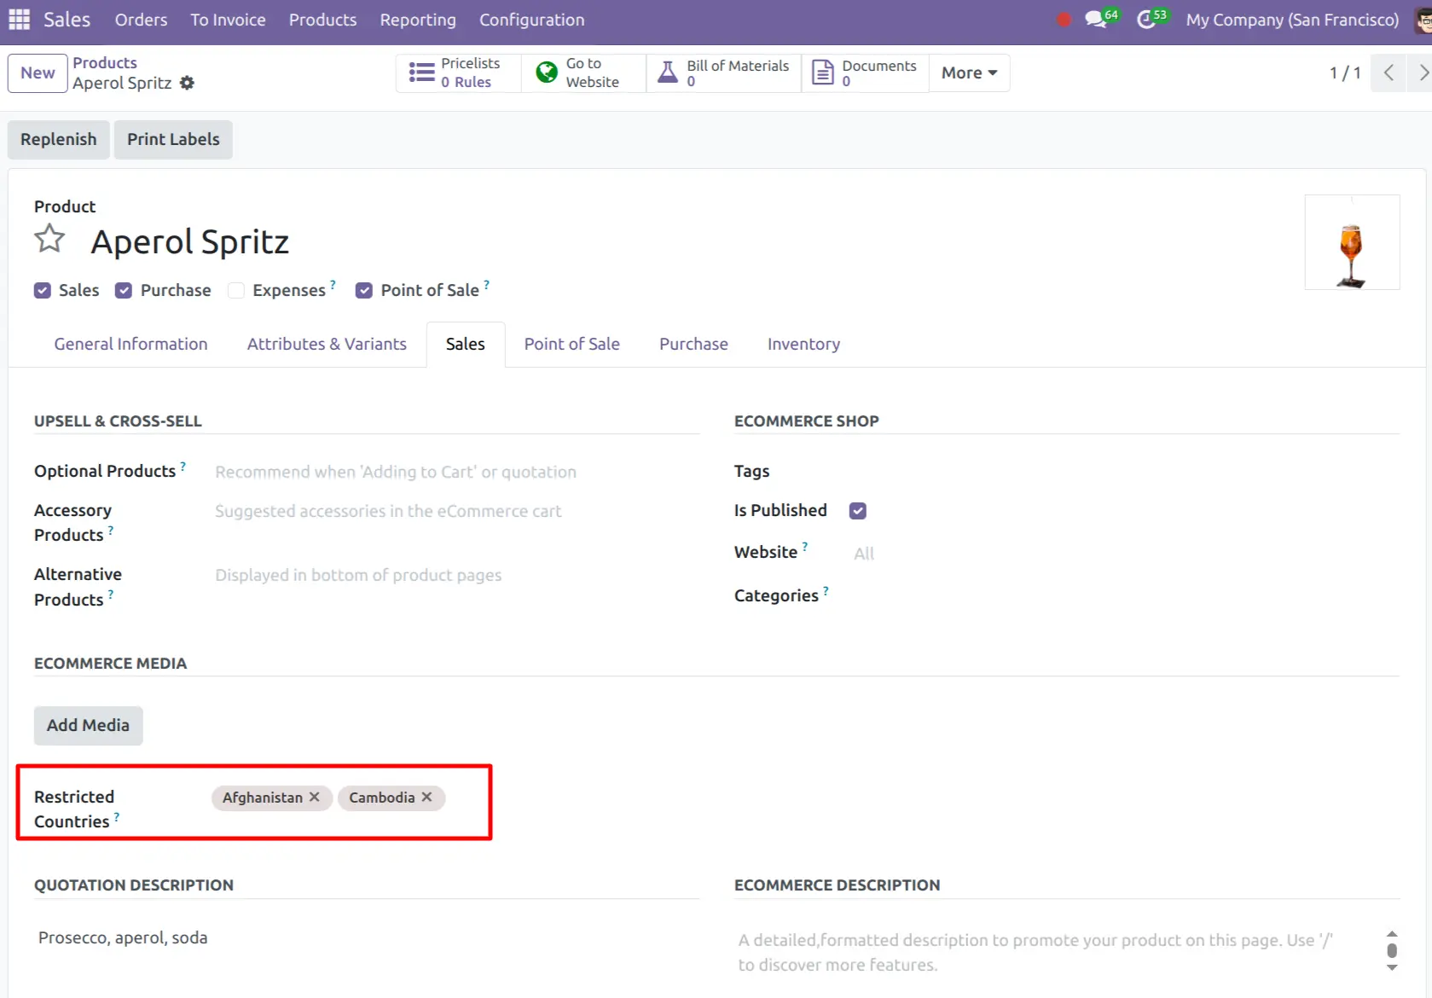Uncheck the Is Published checkbox
The image size is (1432, 998).
pos(858,511)
